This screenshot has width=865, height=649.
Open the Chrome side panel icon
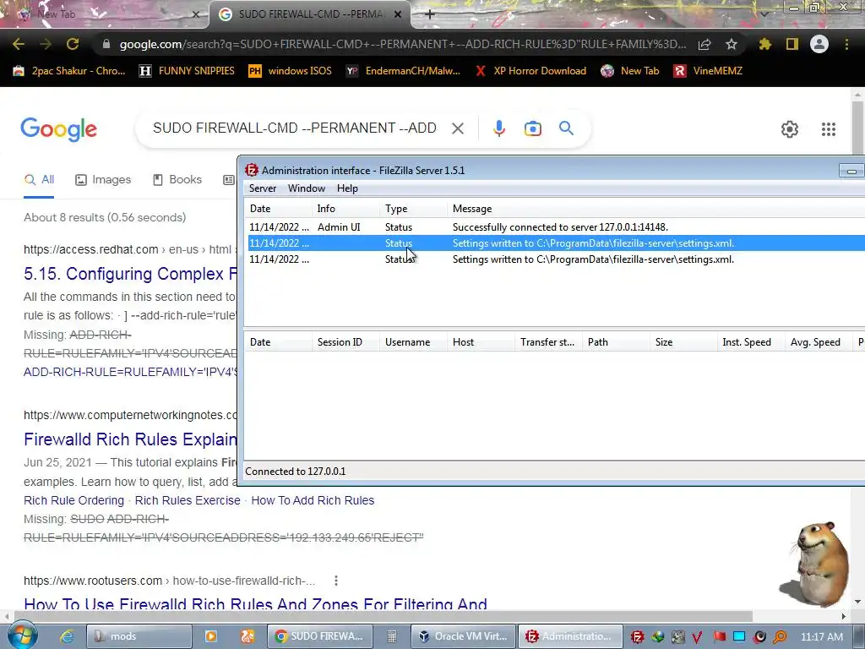[792, 44]
